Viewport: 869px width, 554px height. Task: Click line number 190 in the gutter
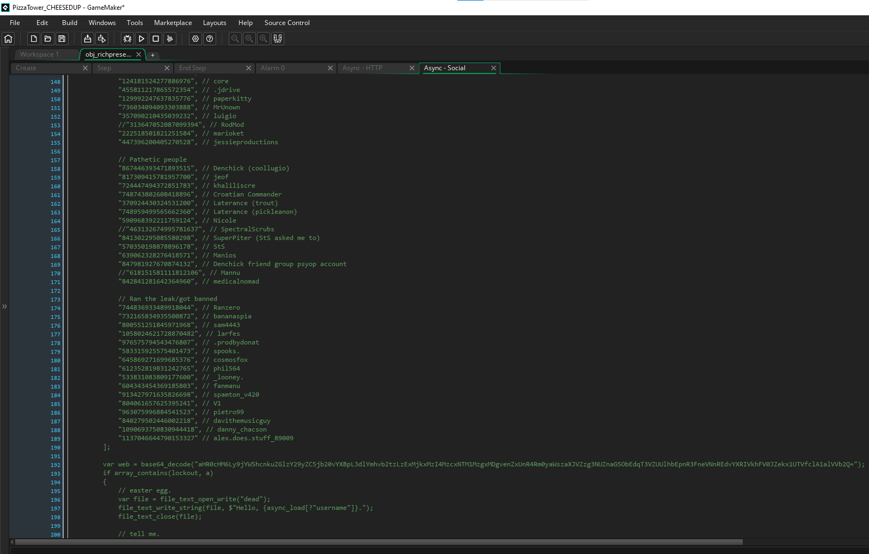click(56, 447)
